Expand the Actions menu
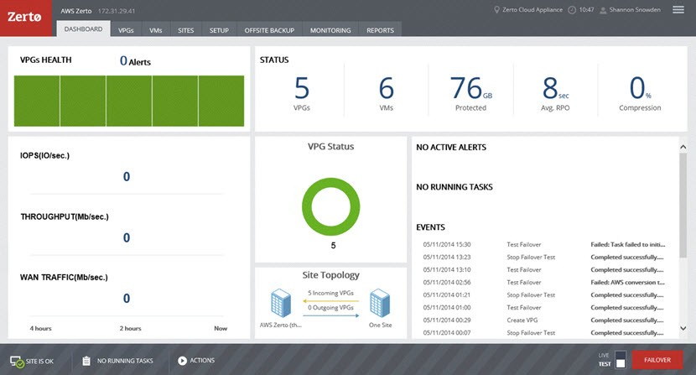Viewport: 696px width, 375px height. 182,361
